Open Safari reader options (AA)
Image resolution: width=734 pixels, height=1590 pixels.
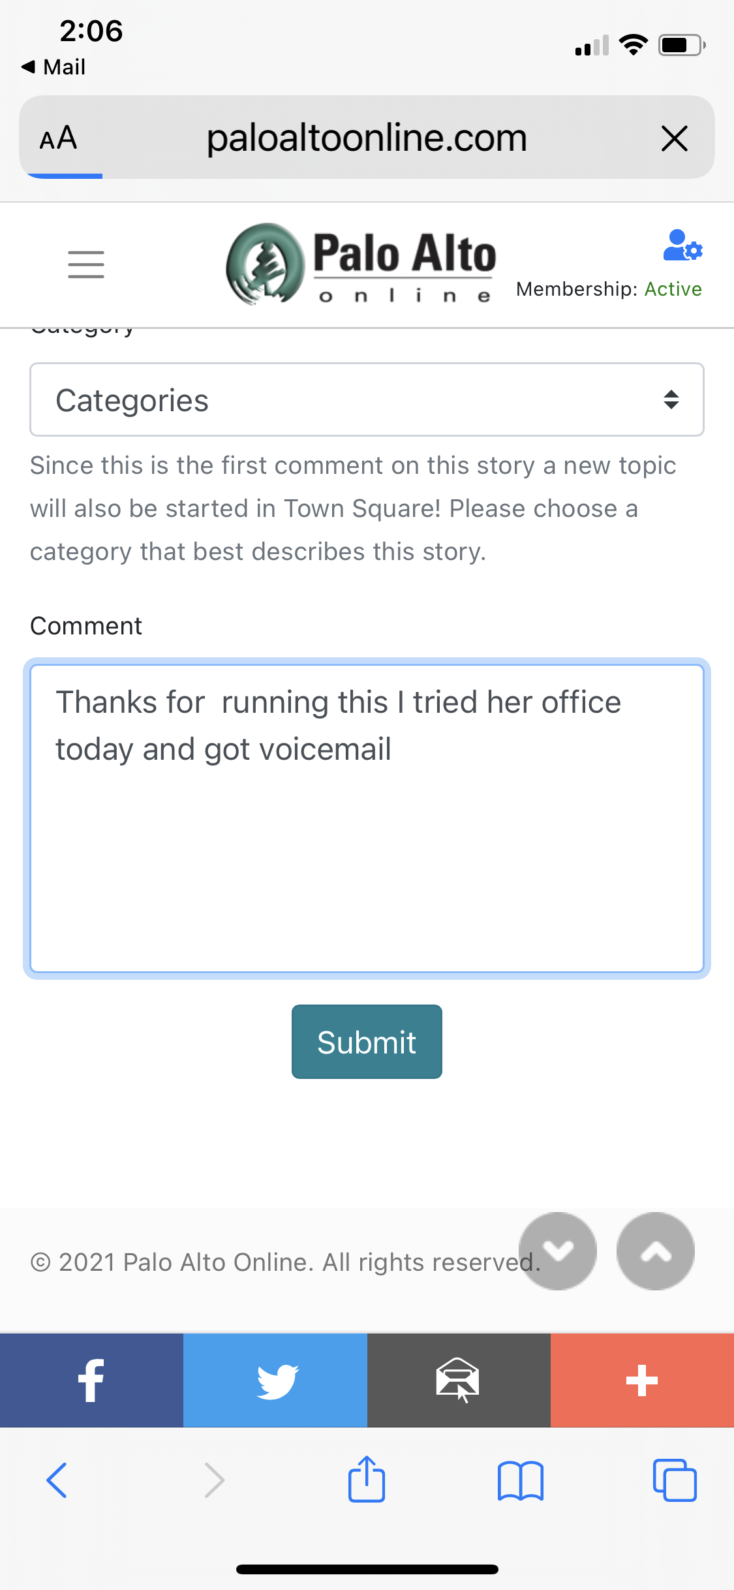(x=59, y=138)
